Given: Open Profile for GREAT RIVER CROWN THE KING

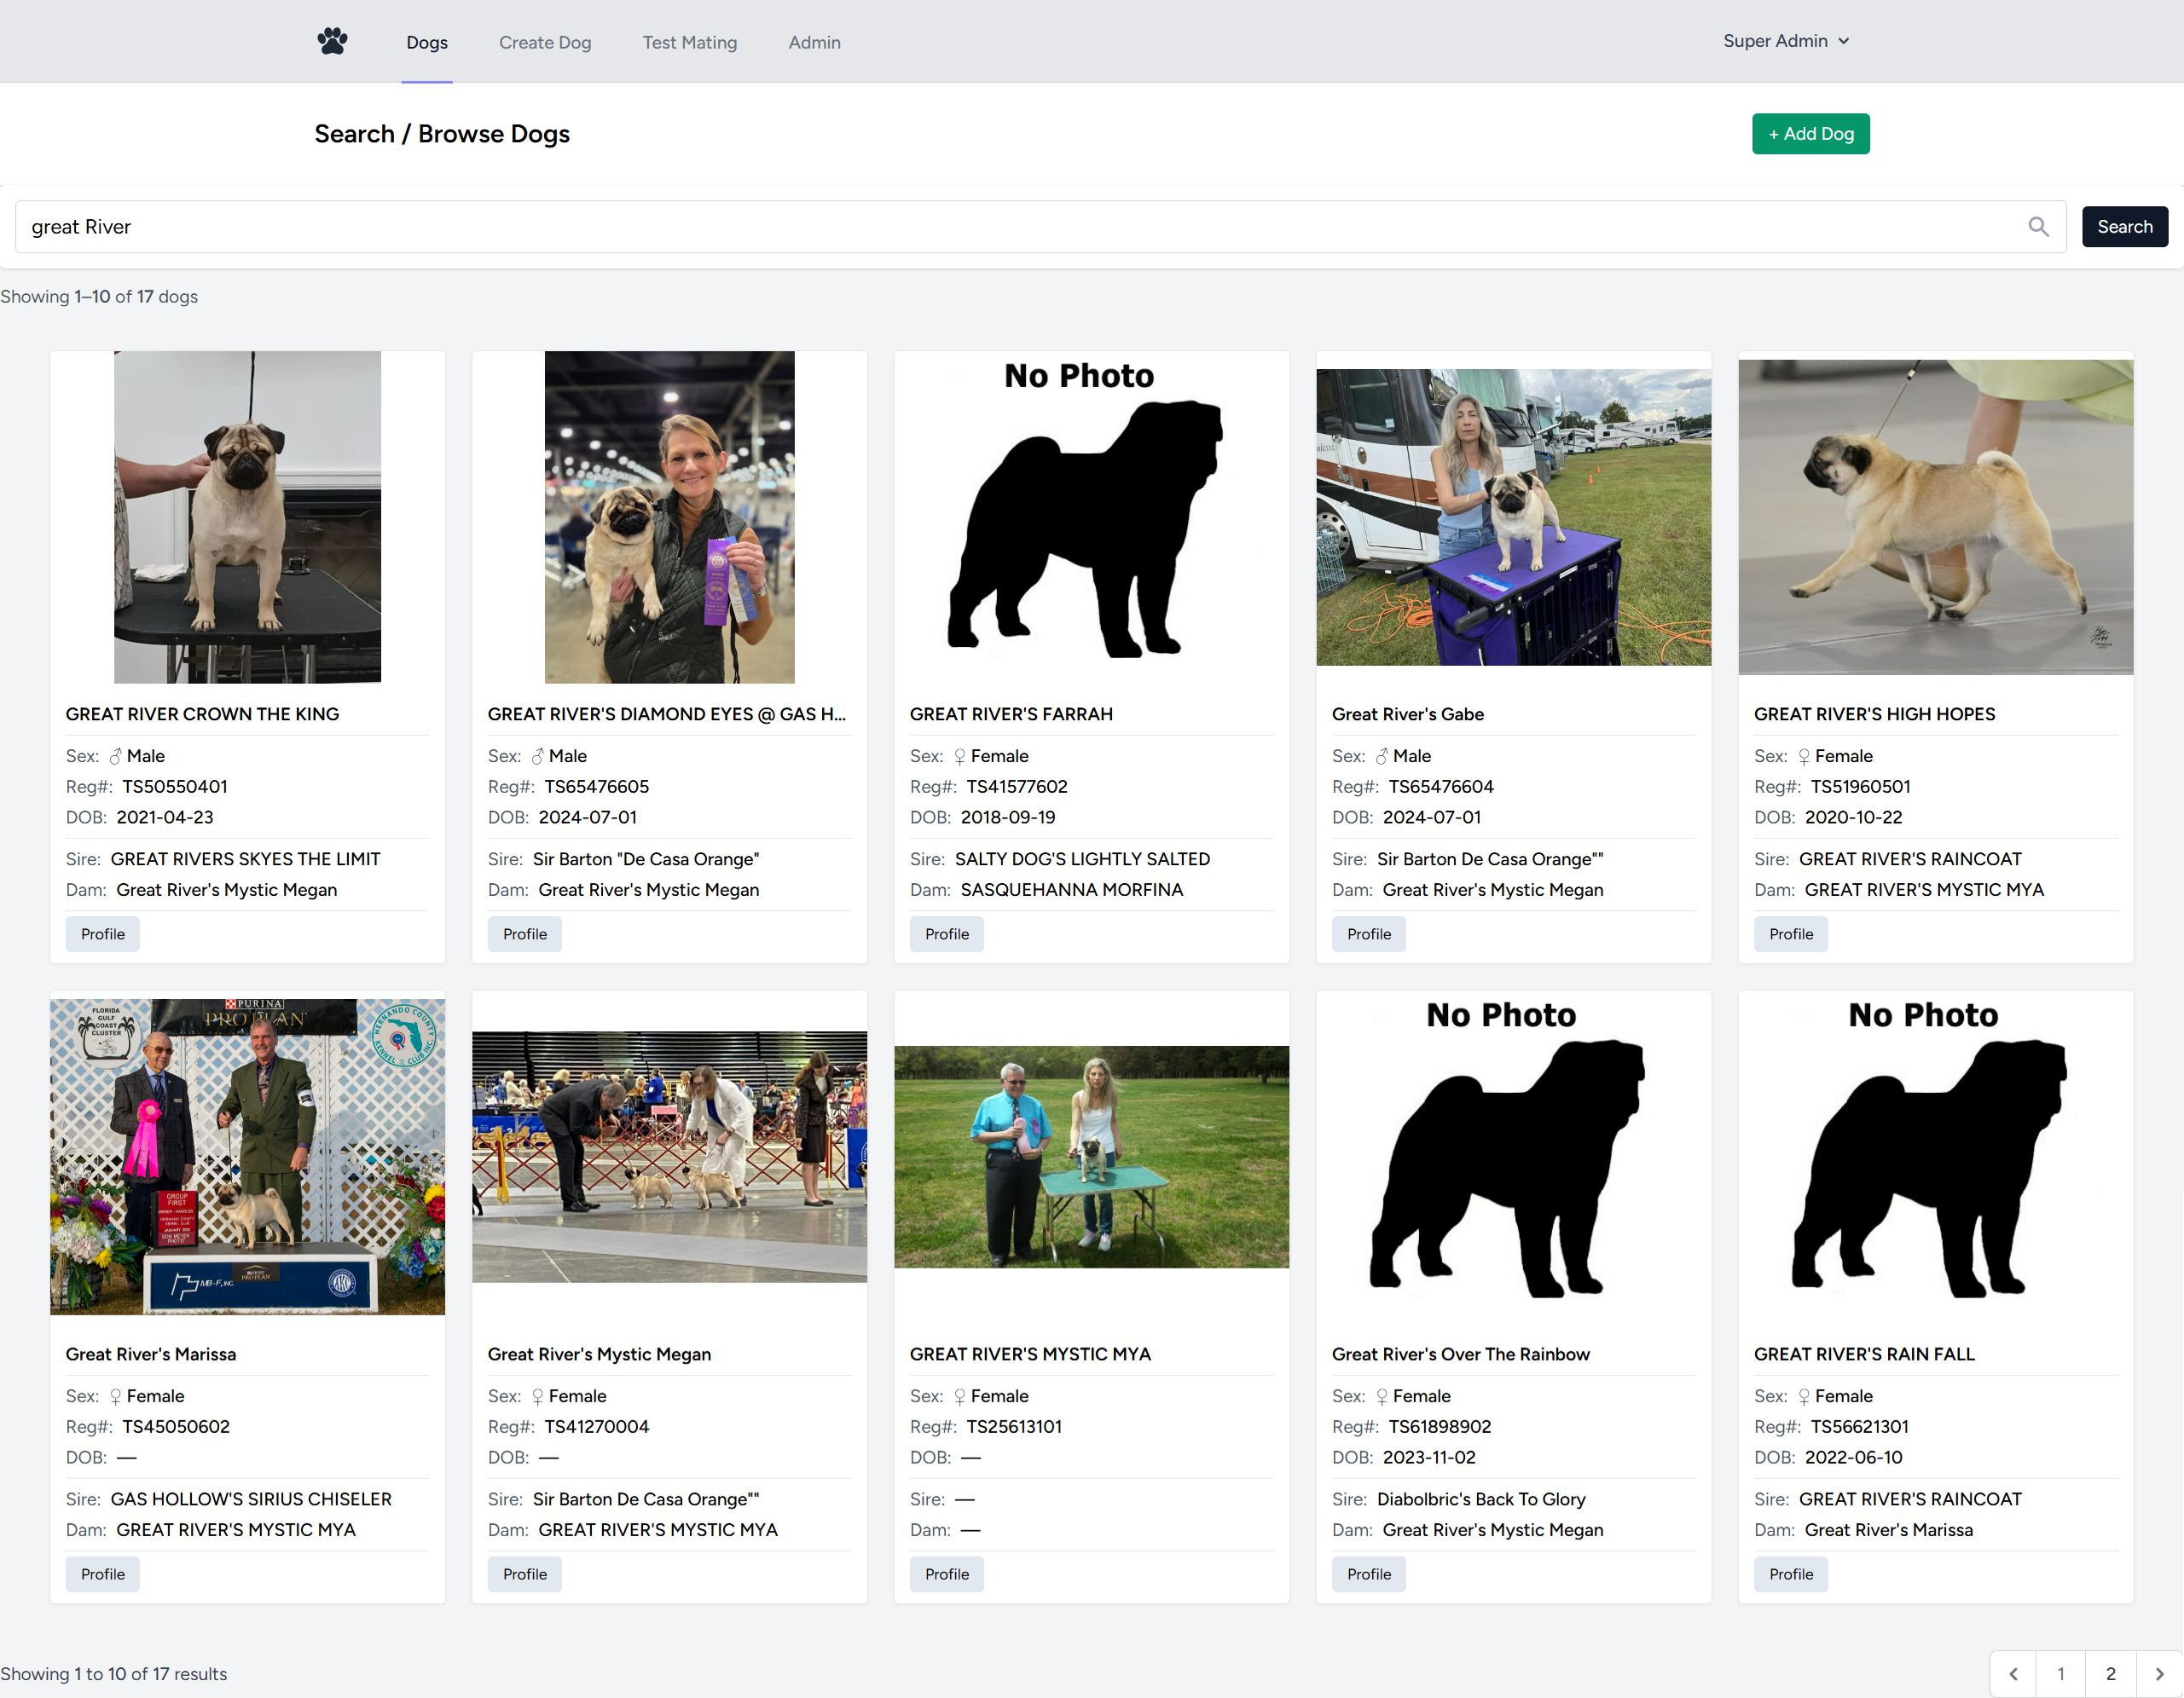Looking at the screenshot, I should click(102, 933).
